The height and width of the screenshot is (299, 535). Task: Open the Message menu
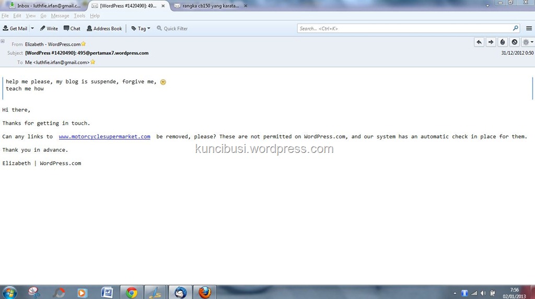[x=60, y=16]
